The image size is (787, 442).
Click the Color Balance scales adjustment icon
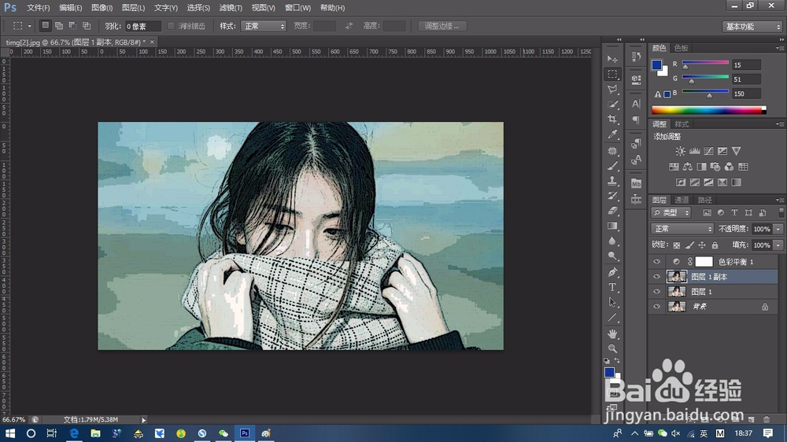(x=688, y=167)
